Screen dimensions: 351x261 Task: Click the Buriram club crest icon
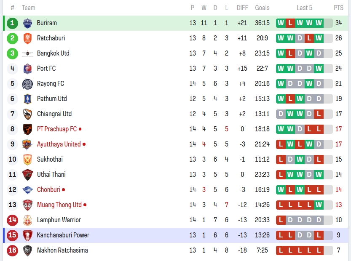pyautogui.click(x=27, y=23)
